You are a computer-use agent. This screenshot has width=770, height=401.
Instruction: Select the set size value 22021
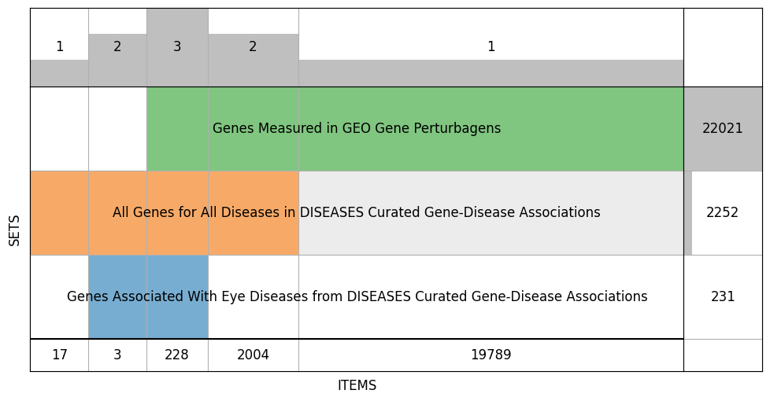(722, 128)
